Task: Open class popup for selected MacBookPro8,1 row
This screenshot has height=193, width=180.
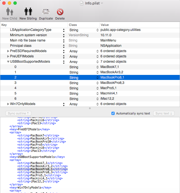Action: [97, 78]
